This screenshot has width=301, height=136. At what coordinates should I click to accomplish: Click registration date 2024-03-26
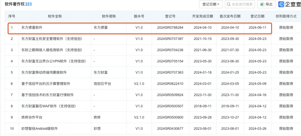tap(257, 128)
